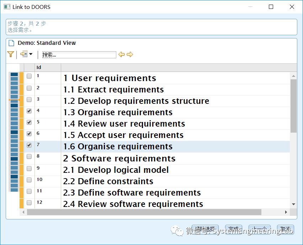The image size is (303, 245).
Task: Select '1.5 Accept user requirements' row text
Action: 123,135
